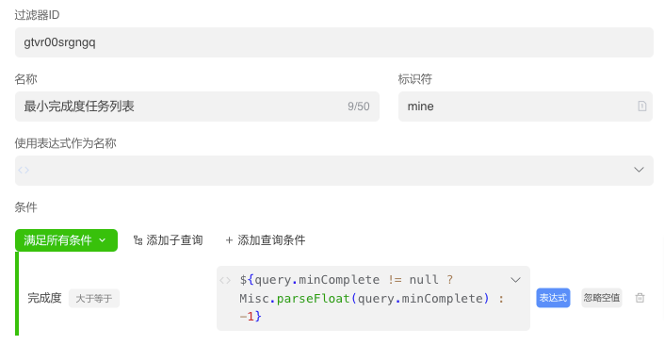Click into the 名称 field 最小完成度任务列表
Viewport: 664px width, 345px height.
coord(198,107)
